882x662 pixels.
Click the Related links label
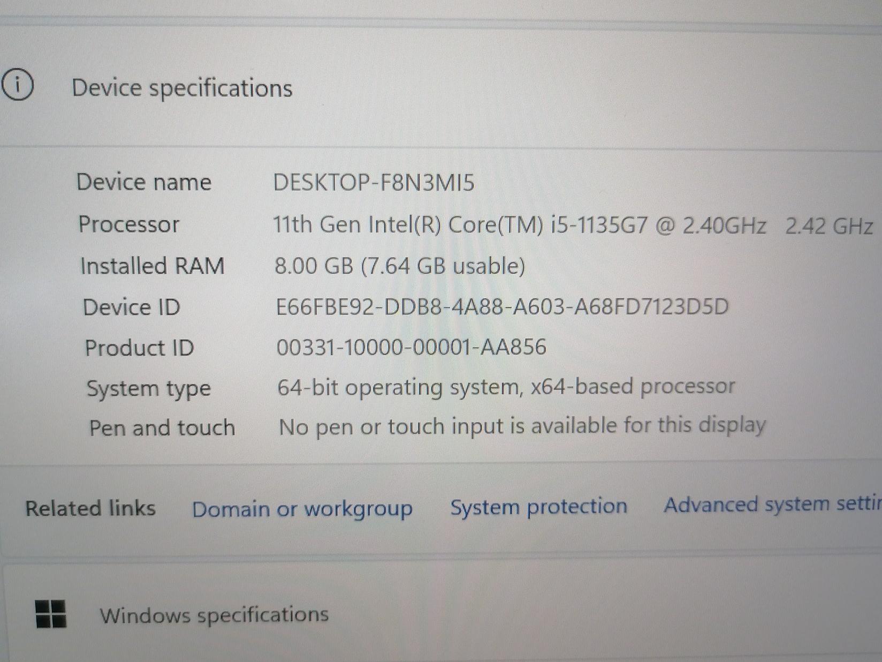coord(90,508)
